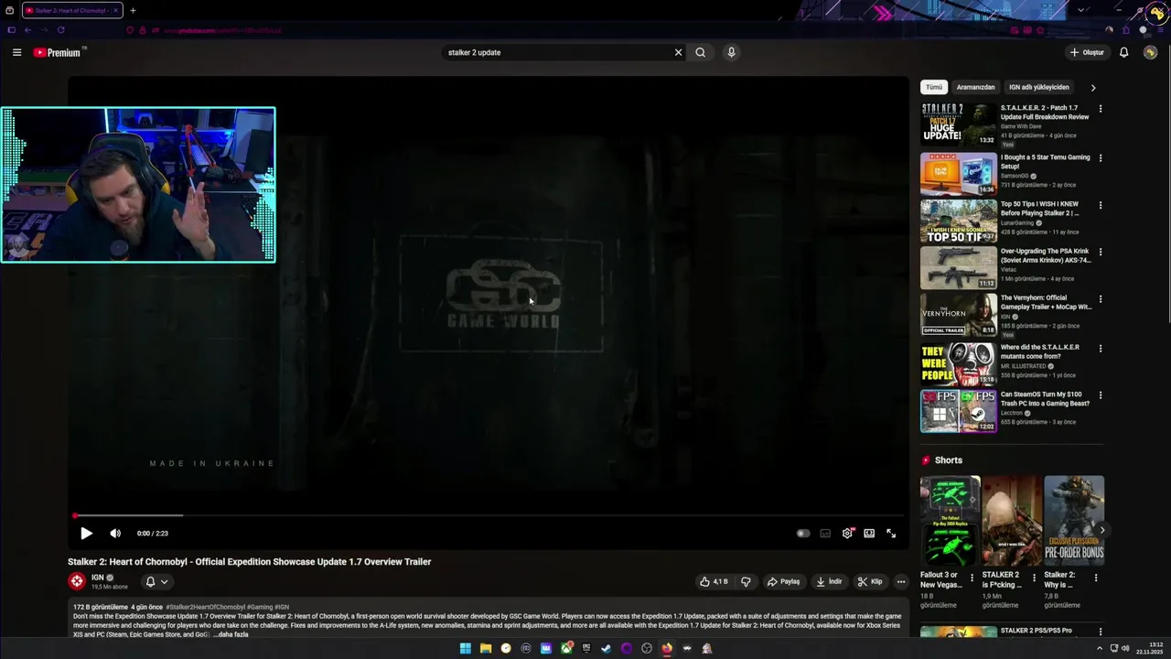Image resolution: width=1171 pixels, height=659 pixels.
Task: Open options menu for The Vernyhorn video
Action: (x=1101, y=299)
